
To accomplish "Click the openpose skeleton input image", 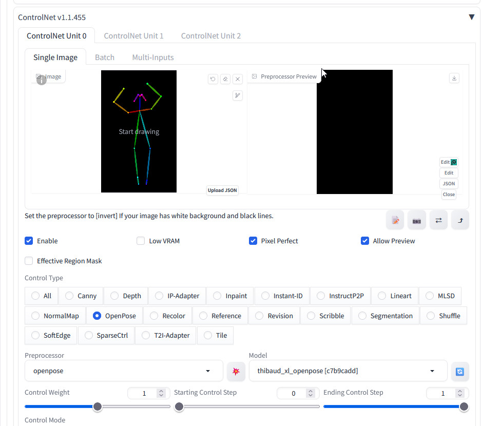I will (x=139, y=131).
